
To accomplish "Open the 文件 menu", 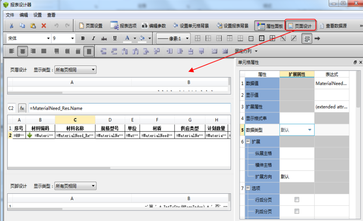I will 10,15.
